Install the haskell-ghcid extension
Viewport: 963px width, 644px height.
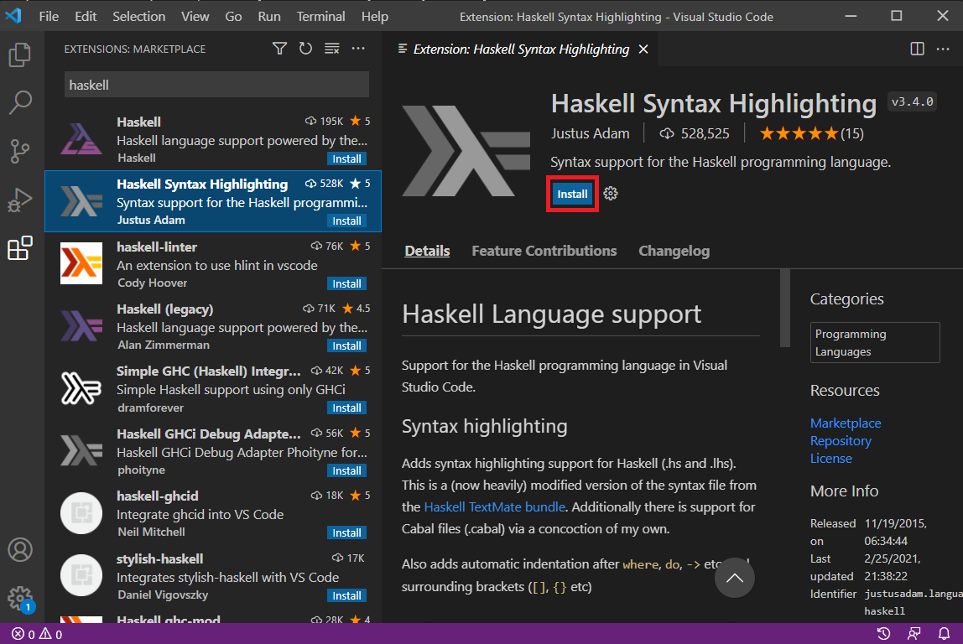click(346, 532)
